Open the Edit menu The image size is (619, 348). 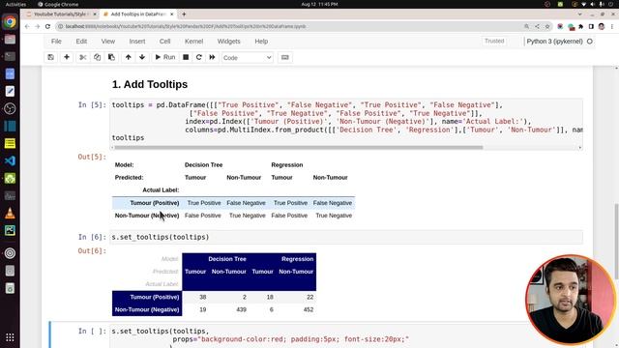pyautogui.click(x=81, y=41)
